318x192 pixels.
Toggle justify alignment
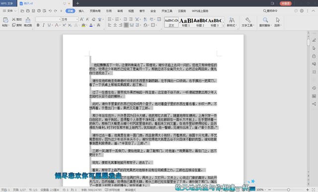[x=126, y=25]
